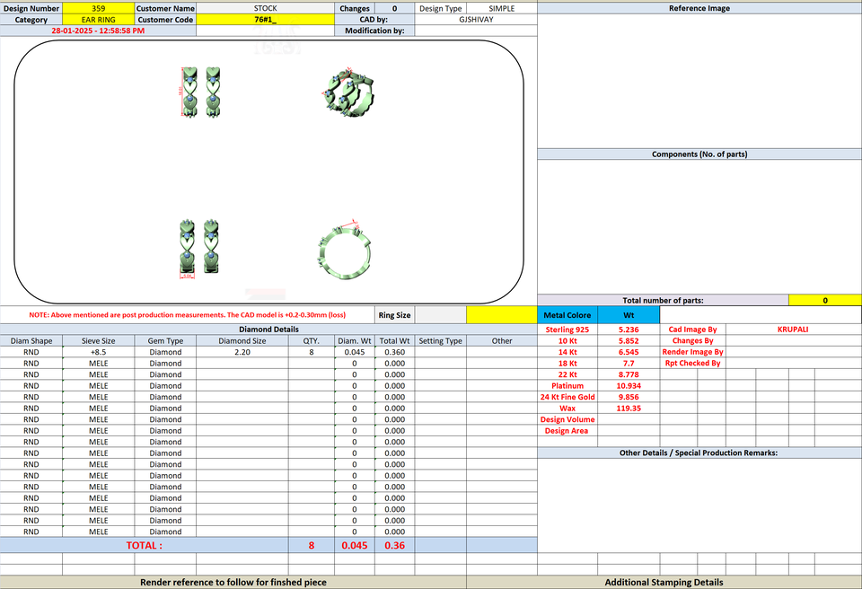The image size is (862, 589).
Task: Select the Category value EAR RING
Action: coord(99,19)
